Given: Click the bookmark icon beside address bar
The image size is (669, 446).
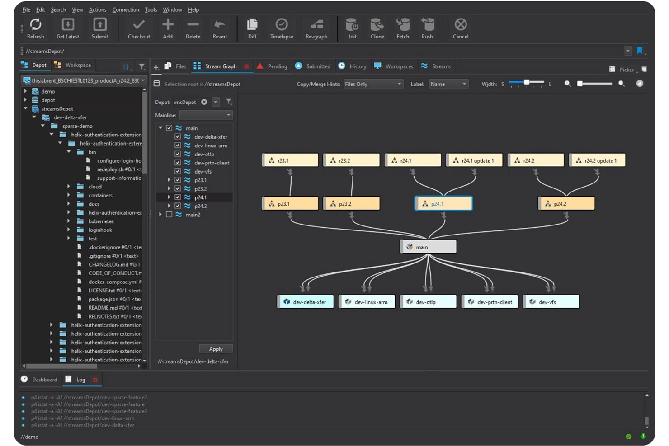Looking at the screenshot, I should point(640,51).
